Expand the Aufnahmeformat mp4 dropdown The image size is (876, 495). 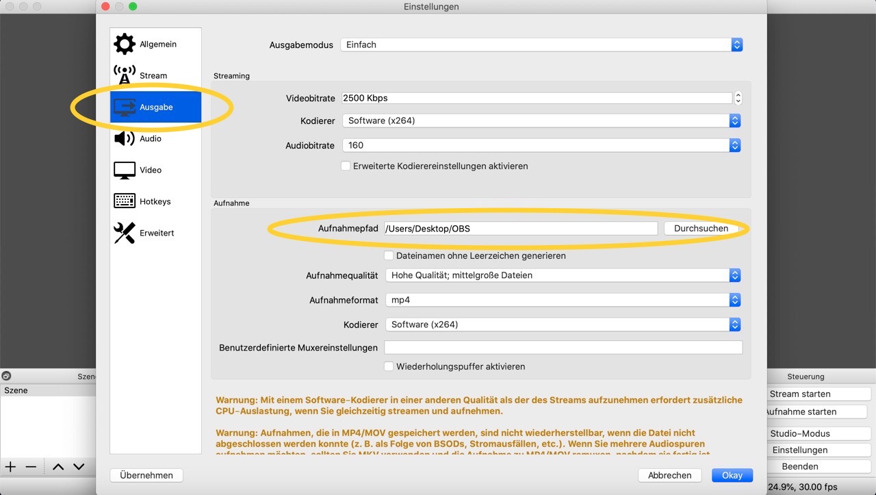[x=563, y=301]
